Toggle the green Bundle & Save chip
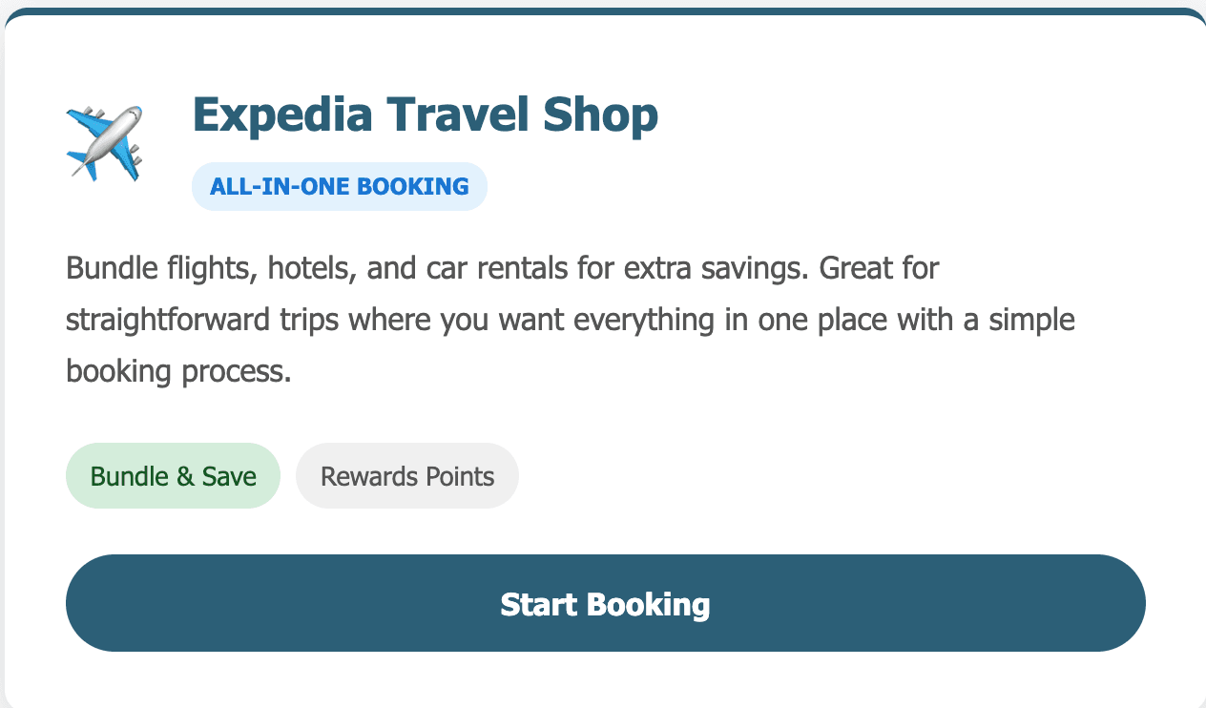Screen dimensions: 1206x708 click(x=173, y=476)
